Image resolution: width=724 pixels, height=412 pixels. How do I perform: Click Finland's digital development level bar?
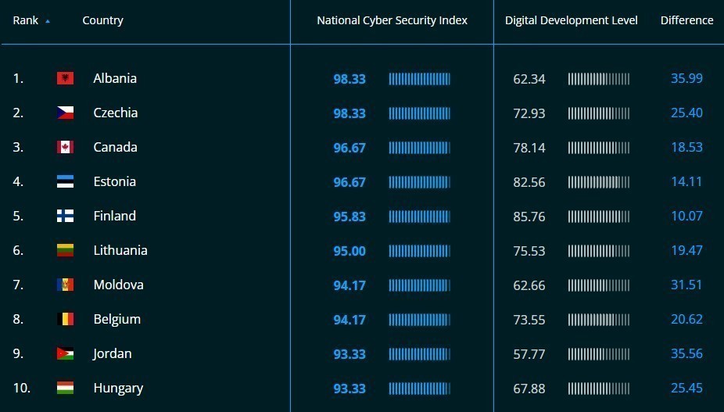tap(598, 217)
